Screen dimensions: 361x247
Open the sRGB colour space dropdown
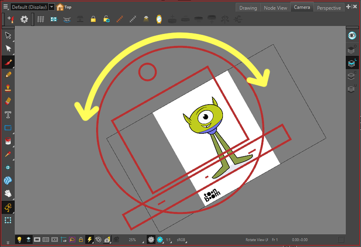[x=181, y=240]
